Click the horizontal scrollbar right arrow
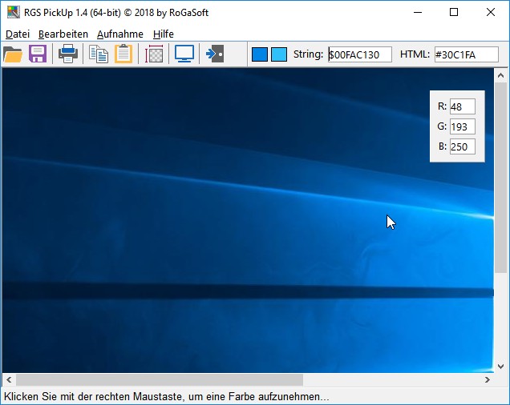This screenshot has height=405, width=510. click(x=488, y=379)
